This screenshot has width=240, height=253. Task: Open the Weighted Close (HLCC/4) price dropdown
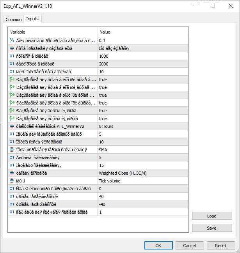(143, 173)
